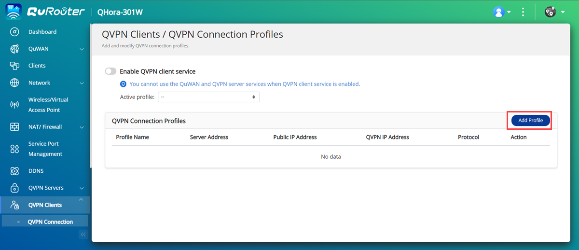Click the Server Address column header
Viewport: 579px width, 250px height.
pos(209,137)
